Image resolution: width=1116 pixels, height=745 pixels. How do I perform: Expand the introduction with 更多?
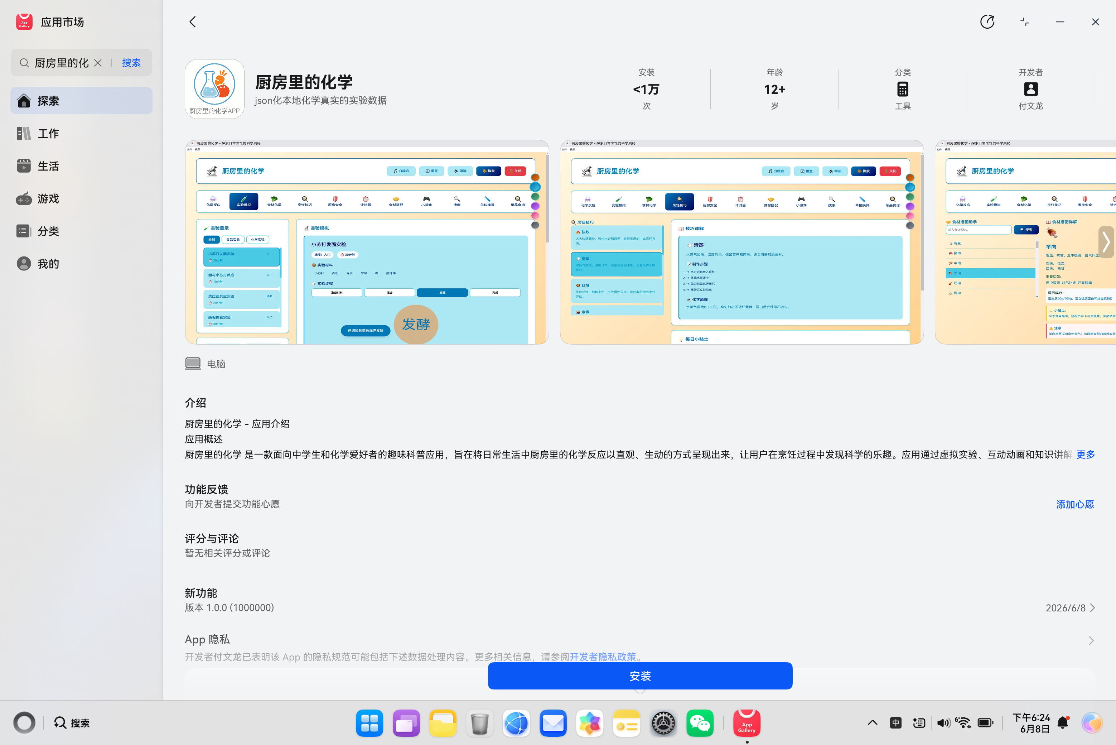click(1085, 454)
